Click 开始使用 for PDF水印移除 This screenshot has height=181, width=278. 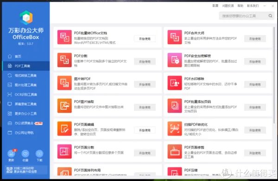pyautogui.click(x=255, y=84)
